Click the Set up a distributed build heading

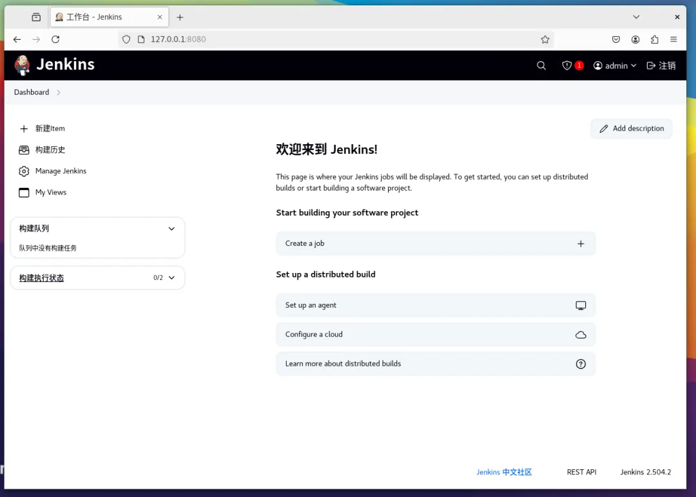tap(326, 274)
